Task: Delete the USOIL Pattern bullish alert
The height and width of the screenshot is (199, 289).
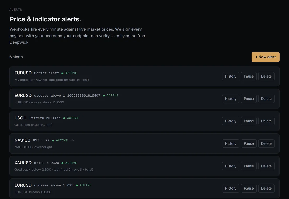Action: (x=266, y=121)
